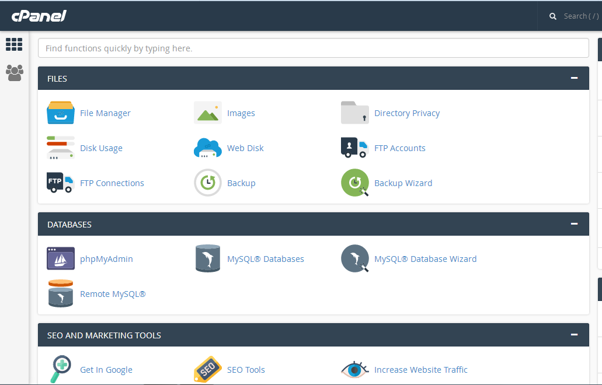Open the Remote MySQL link

point(113,294)
